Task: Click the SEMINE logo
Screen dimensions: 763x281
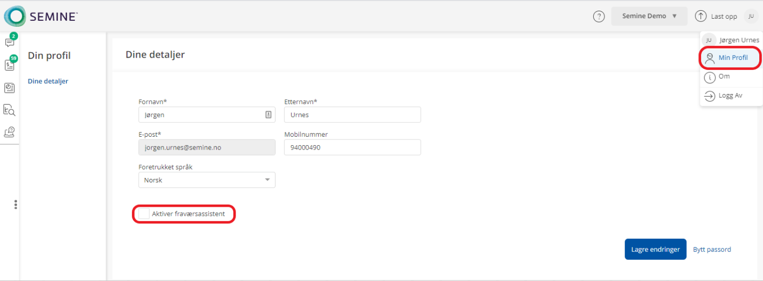Action: (x=41, y=17)
